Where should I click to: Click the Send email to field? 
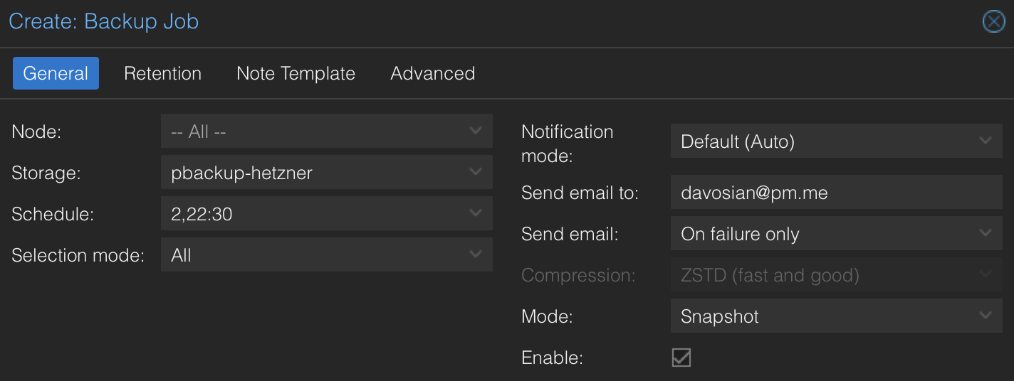[837, 193]
